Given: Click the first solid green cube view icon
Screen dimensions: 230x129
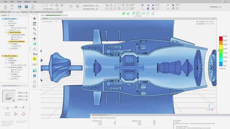Looking at the screenshot, I should [x=124, y=14].
